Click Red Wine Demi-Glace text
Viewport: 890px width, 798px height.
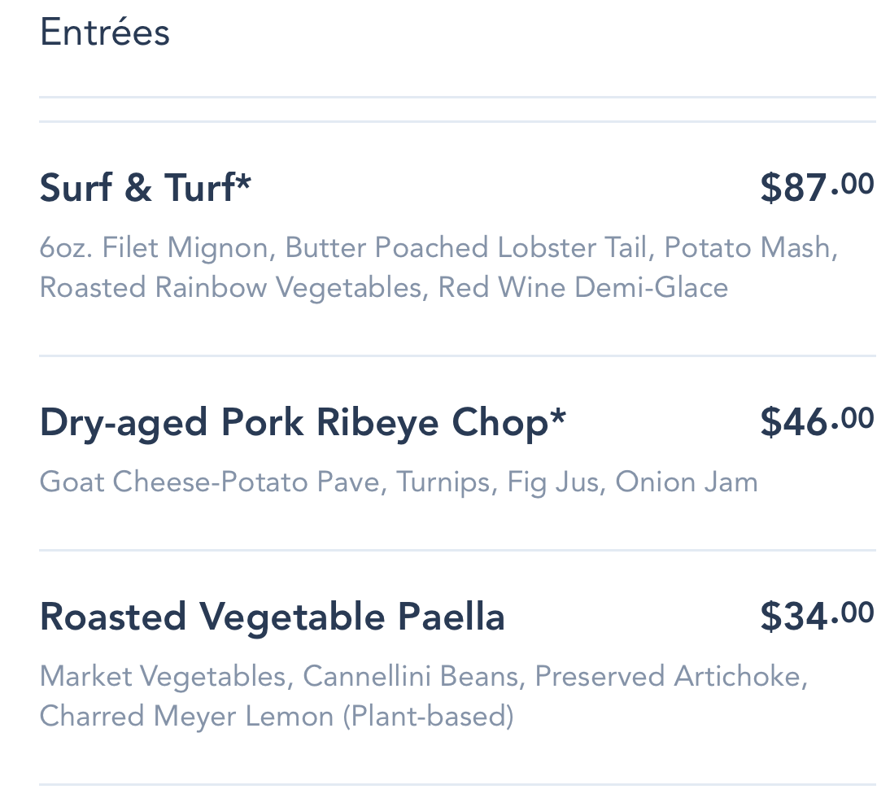(582, 288)
